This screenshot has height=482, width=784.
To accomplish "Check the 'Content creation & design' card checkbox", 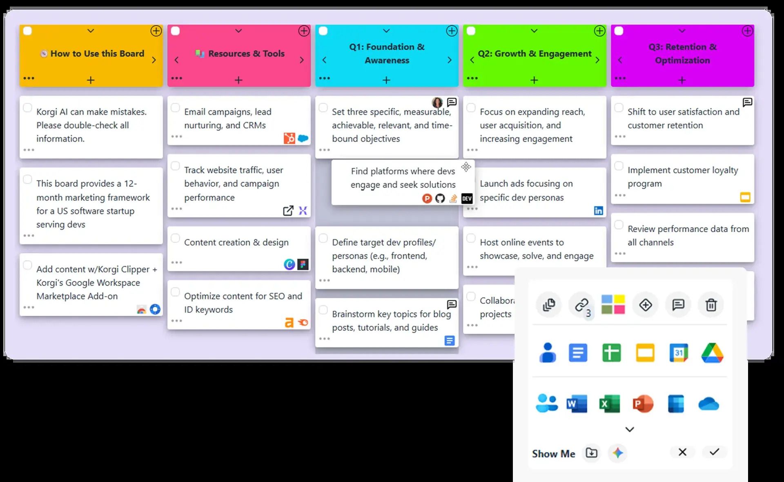I will tap(175, 238).
